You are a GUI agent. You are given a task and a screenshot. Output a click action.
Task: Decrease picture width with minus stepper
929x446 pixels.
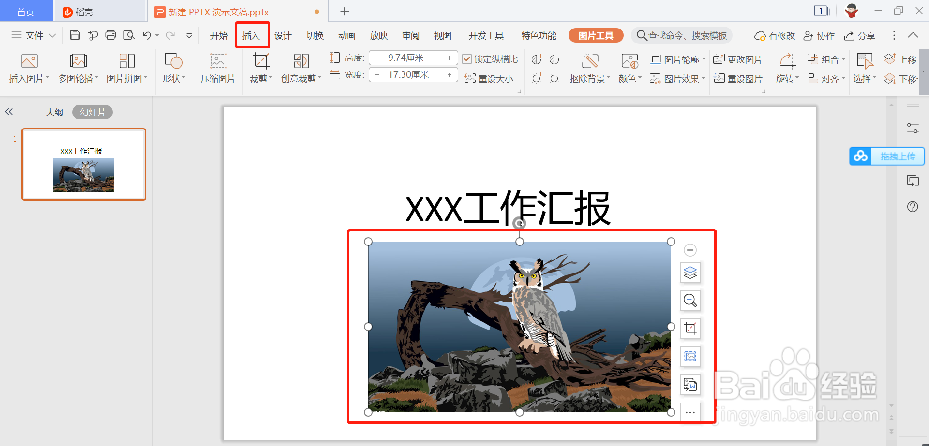point(377,75)
